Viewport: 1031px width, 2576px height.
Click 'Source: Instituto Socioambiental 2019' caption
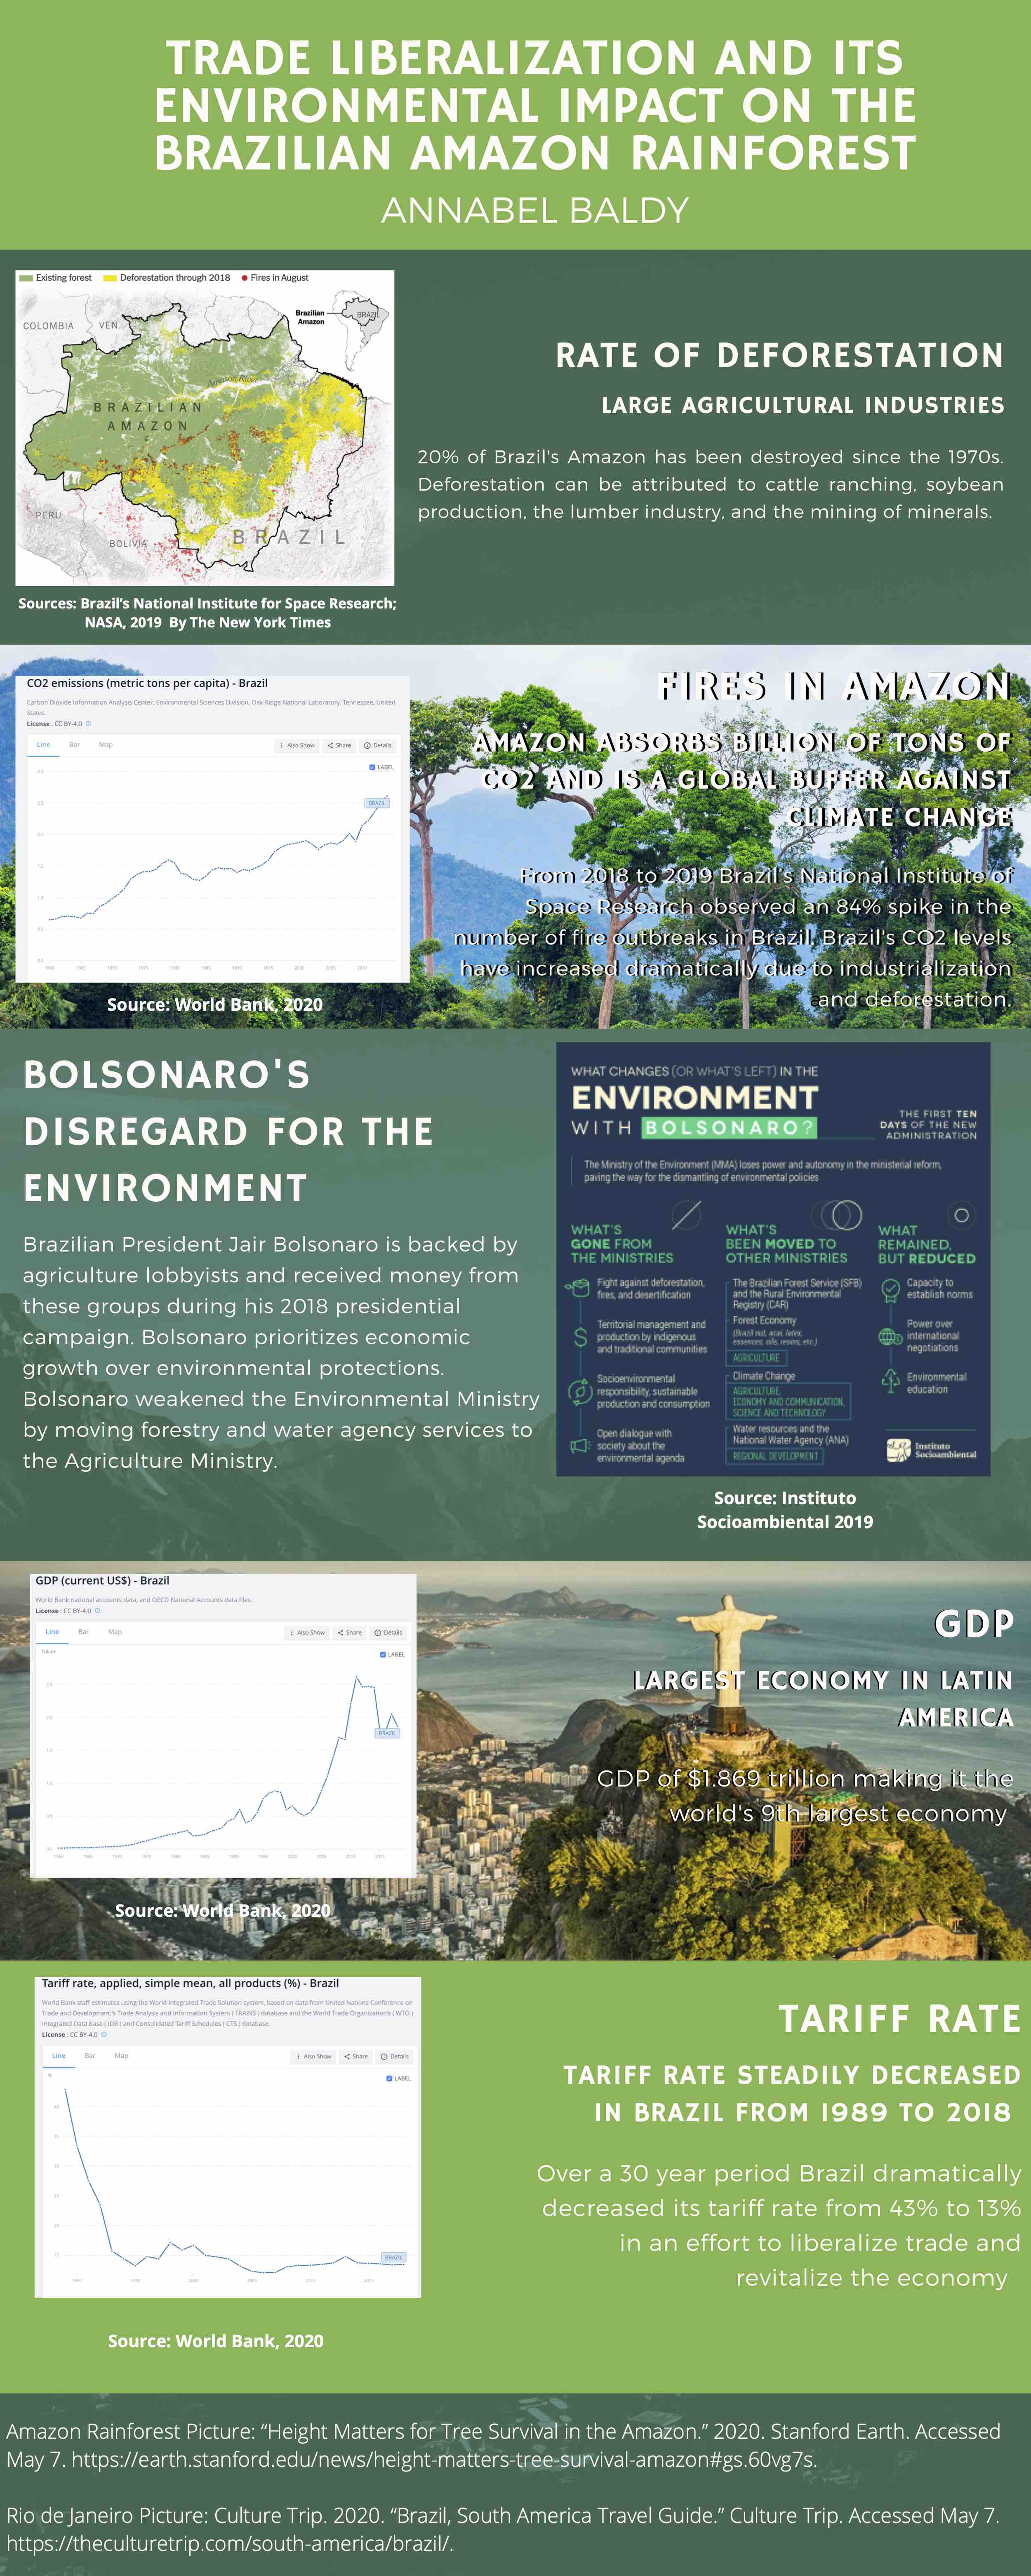coord(785,1510)
